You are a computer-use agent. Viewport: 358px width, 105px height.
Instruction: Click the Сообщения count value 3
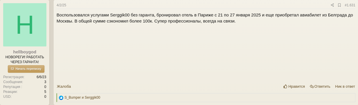(x=45, y=82)
